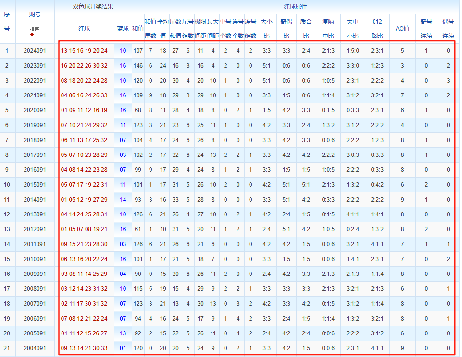Open issue number 2015091
This screenshot has width=462, height=357.
(35, 185)
